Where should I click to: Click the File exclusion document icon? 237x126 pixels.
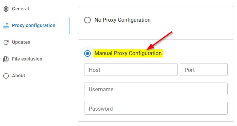[x=6, y=59]
